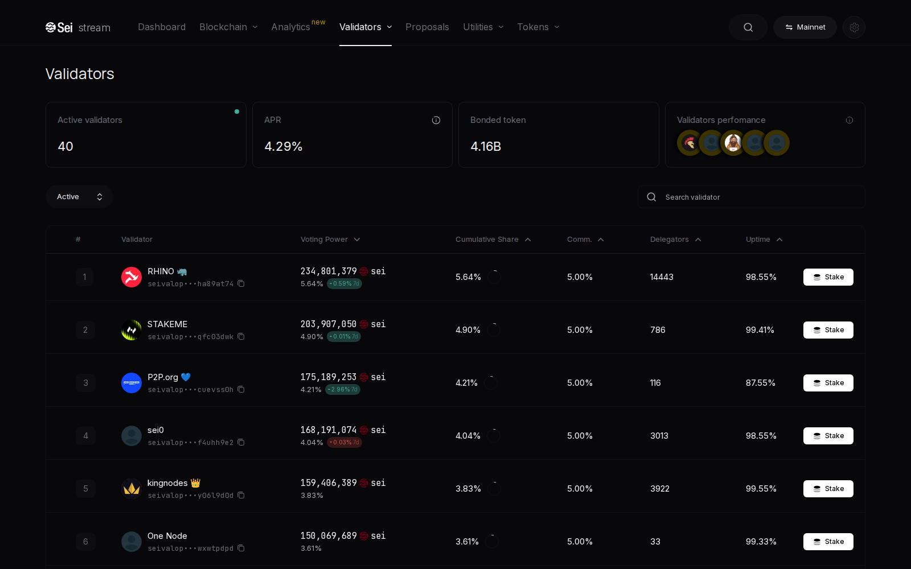Sort by Uptime column
This screenshot has width=911, height=569.
764,240
